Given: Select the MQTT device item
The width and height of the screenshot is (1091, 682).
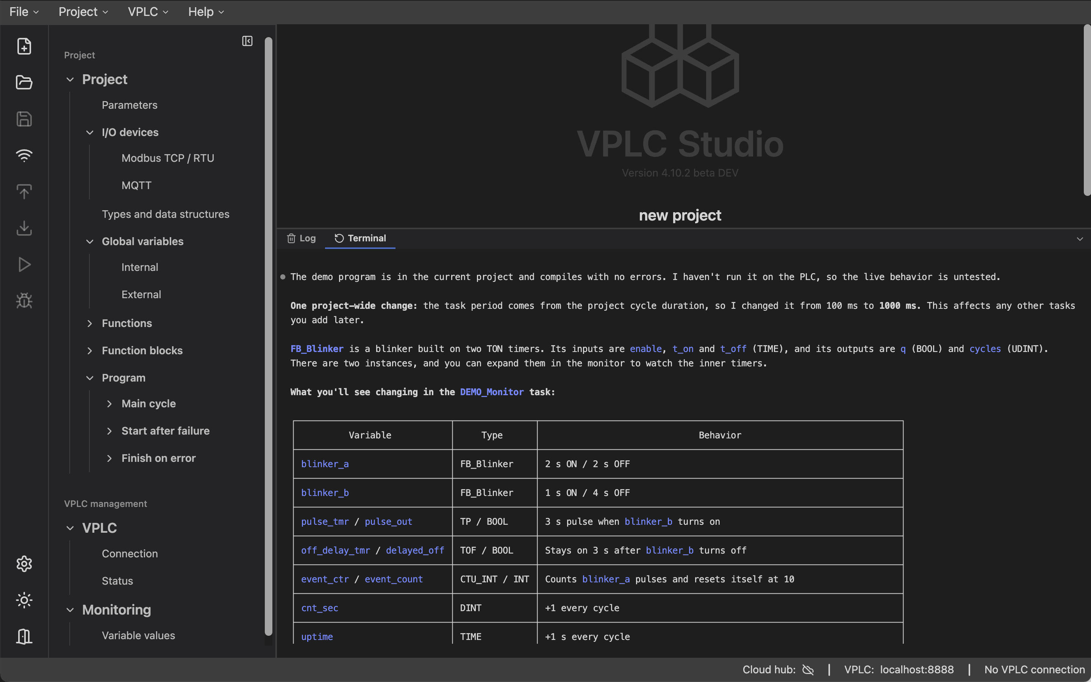Looking at the screenshot, I should click(136, 185).
